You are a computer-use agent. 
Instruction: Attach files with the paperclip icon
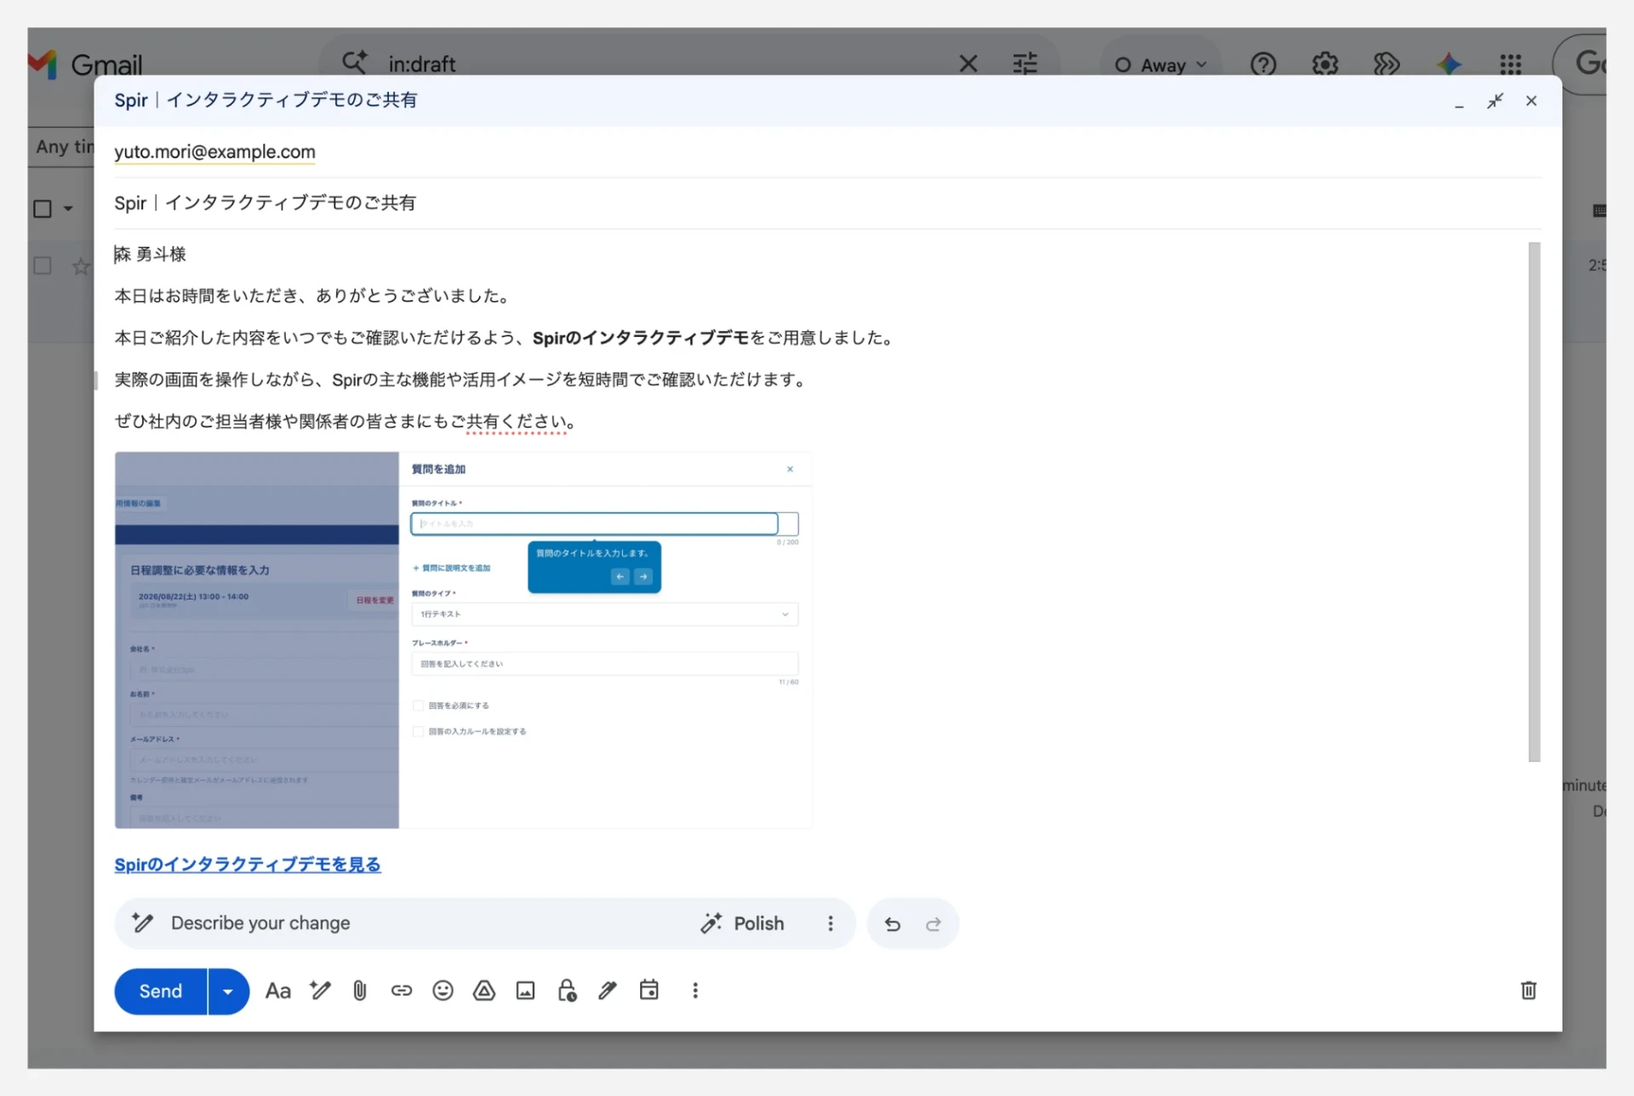click(x=360, y=990)
